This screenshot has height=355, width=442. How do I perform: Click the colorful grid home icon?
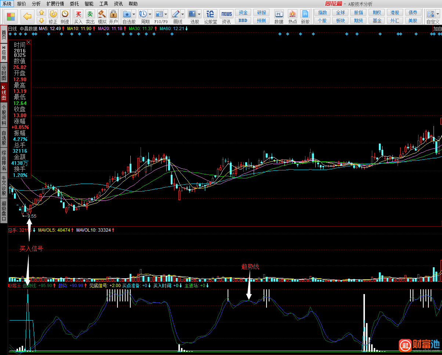tap(11, 17)
